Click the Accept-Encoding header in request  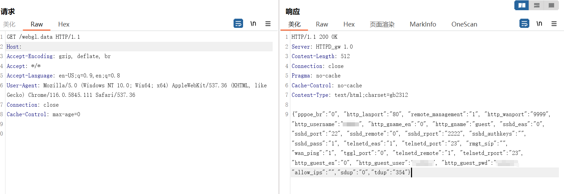(59, 56)
